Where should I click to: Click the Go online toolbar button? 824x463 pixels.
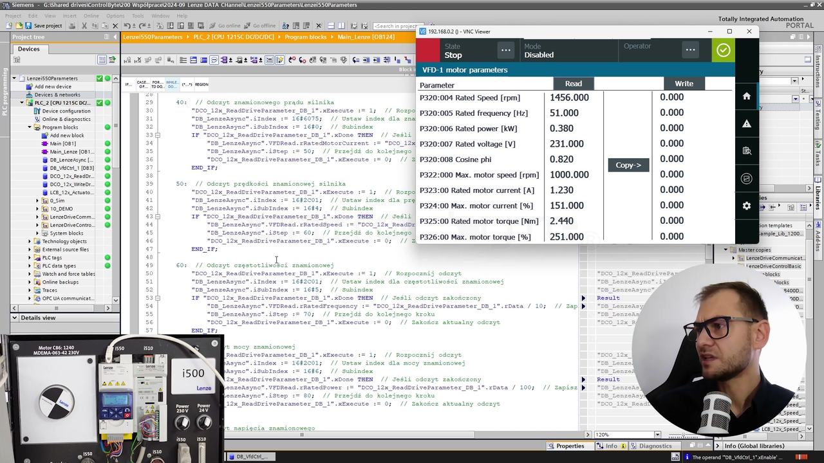[225, 26]
